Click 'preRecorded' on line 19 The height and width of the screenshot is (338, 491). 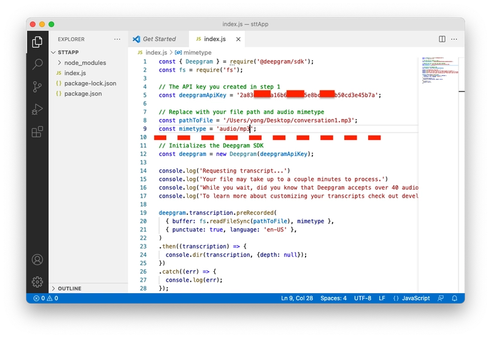255,212
